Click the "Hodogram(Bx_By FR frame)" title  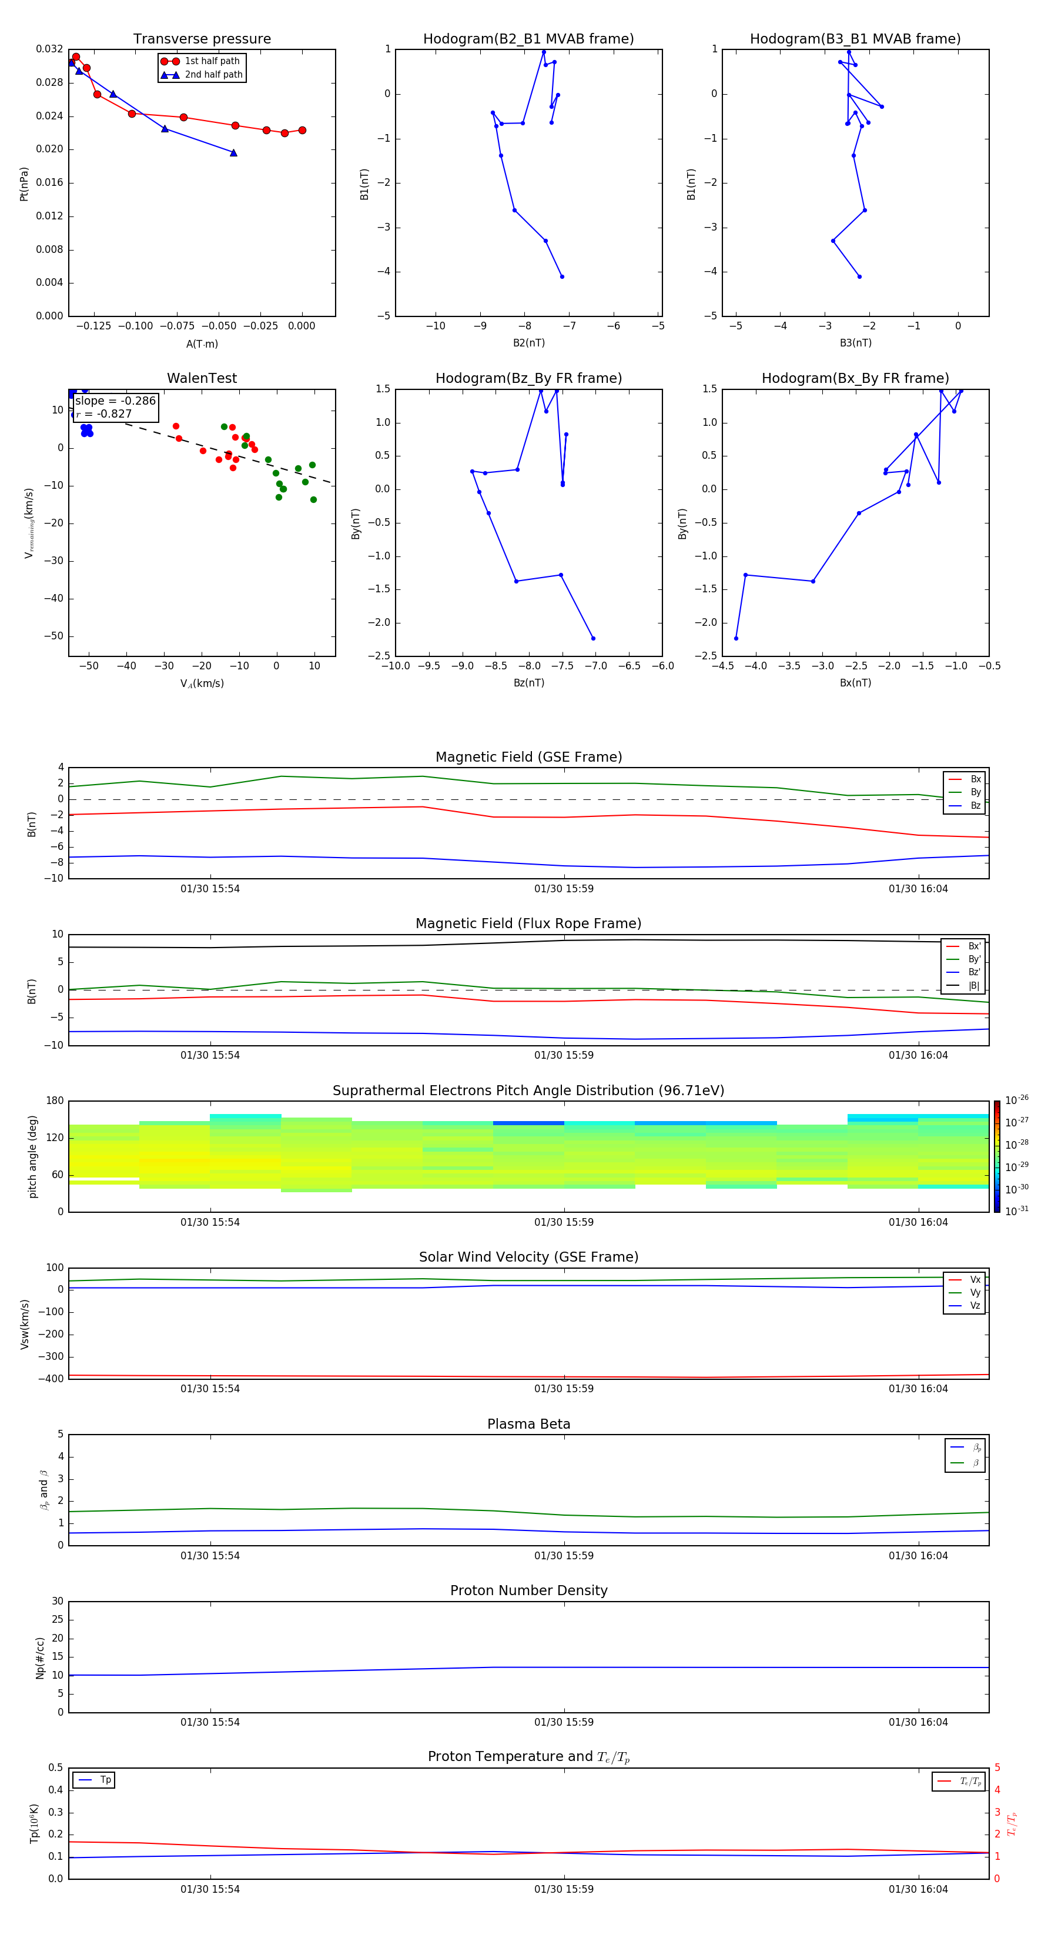(855, 378)
